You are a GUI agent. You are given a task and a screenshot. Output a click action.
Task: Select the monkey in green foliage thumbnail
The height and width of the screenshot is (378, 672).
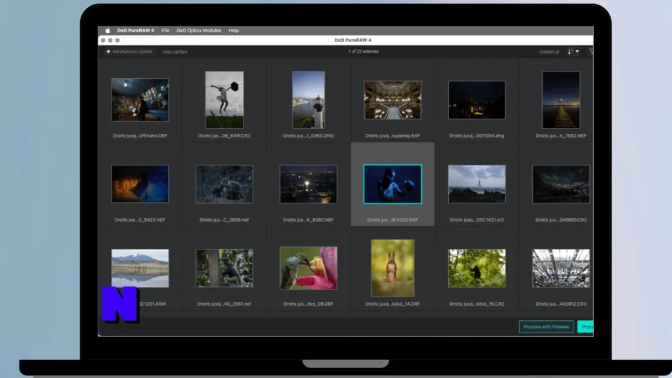click(476, 268)
